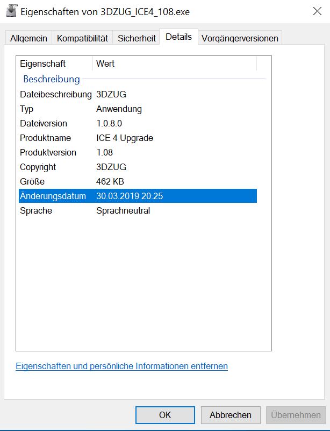The height and width of the screenshot is (431, 330).
Task: Go to the Vorgängerversionen tab
Action: pyautogui.click(x=240, y=38)
